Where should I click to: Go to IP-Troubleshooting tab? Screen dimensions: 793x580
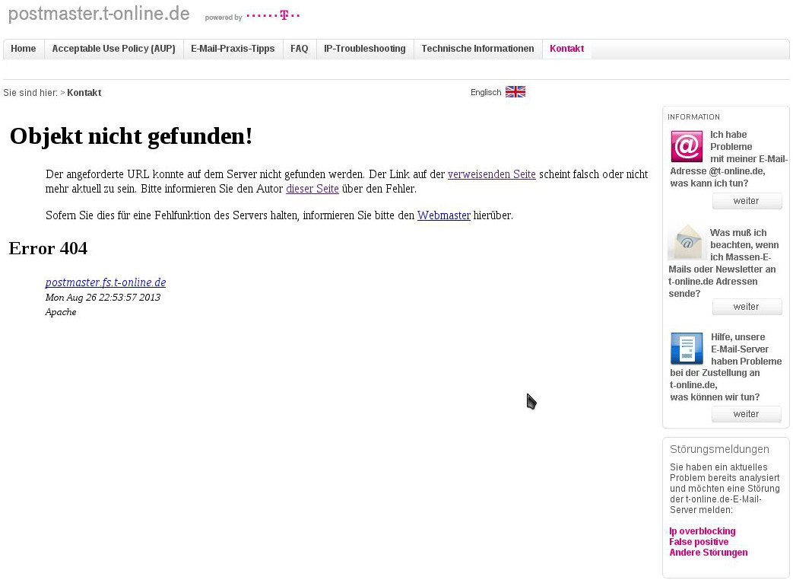point(364,49)
